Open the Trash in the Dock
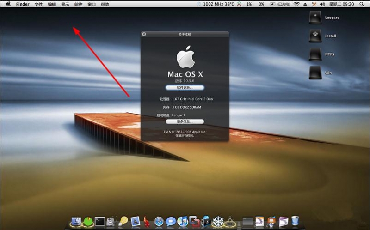Viewport: 370px width, 230px height. (295, 221)
